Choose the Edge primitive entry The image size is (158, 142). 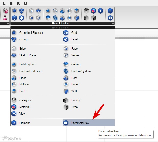(x=37, y=49)
